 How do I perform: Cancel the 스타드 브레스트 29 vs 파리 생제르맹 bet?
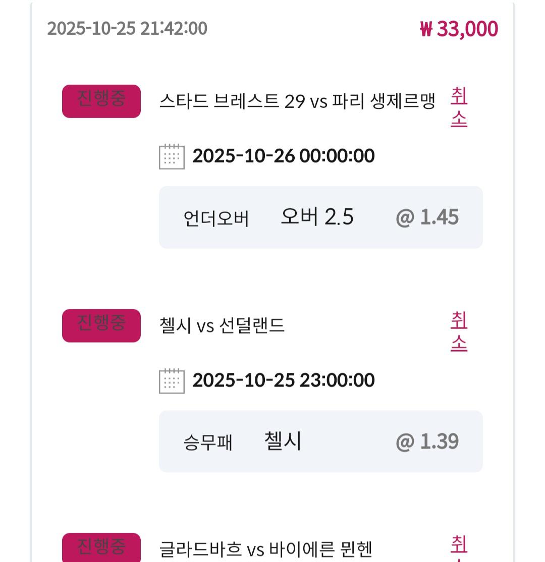(x=459, y=107)
